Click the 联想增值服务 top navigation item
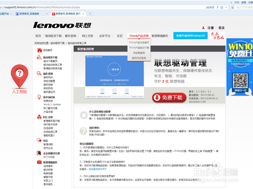The image size is (253, 189). coord(160,36)
